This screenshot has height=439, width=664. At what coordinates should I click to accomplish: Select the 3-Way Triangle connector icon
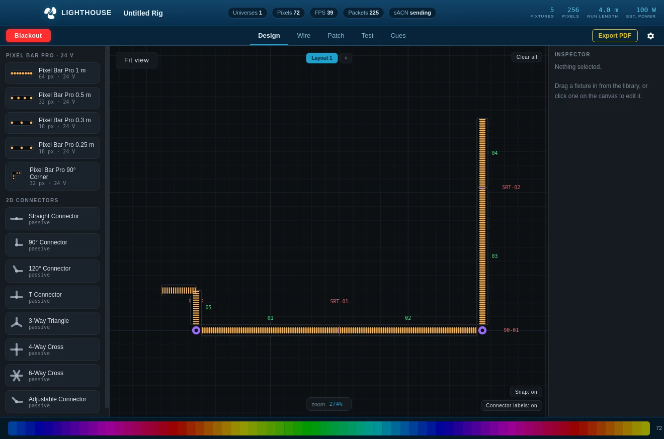click(x=17, y=323)
